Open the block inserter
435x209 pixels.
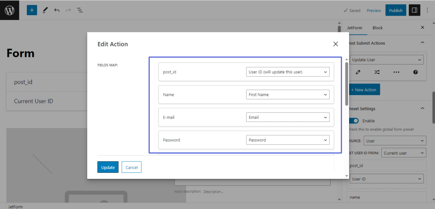click(x=32, y=10)
